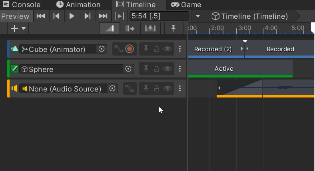Select the Ripple edit mode icon
Image resolution: width=315 pixels, height=171 pixels.
130,28
